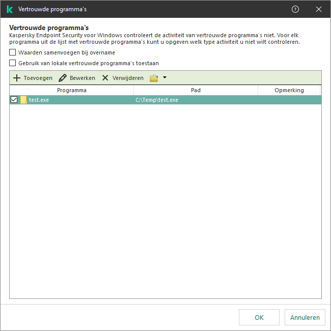Enable Waarden samenvoegen bij overname checkbox

[x=12, y=52]
